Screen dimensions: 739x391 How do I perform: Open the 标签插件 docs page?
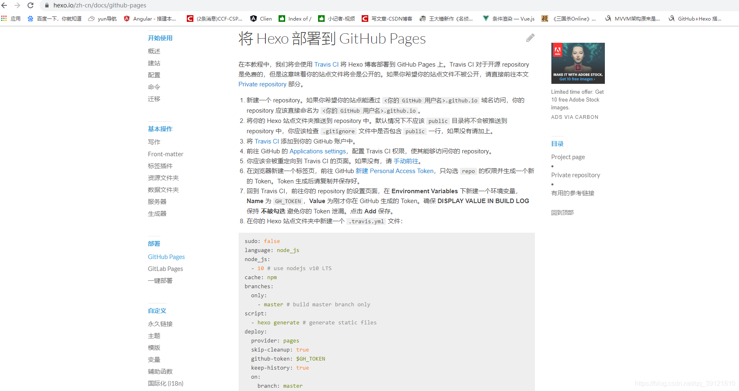[160, 166]
